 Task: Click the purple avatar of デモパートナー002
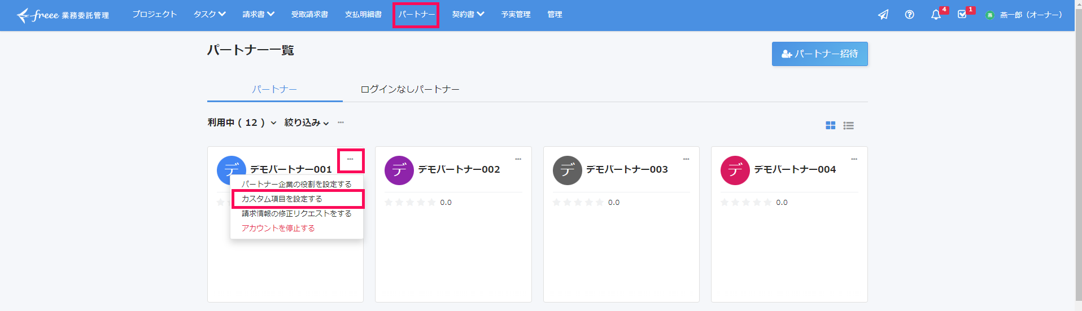pyautogui.click(x=399, y=170)
